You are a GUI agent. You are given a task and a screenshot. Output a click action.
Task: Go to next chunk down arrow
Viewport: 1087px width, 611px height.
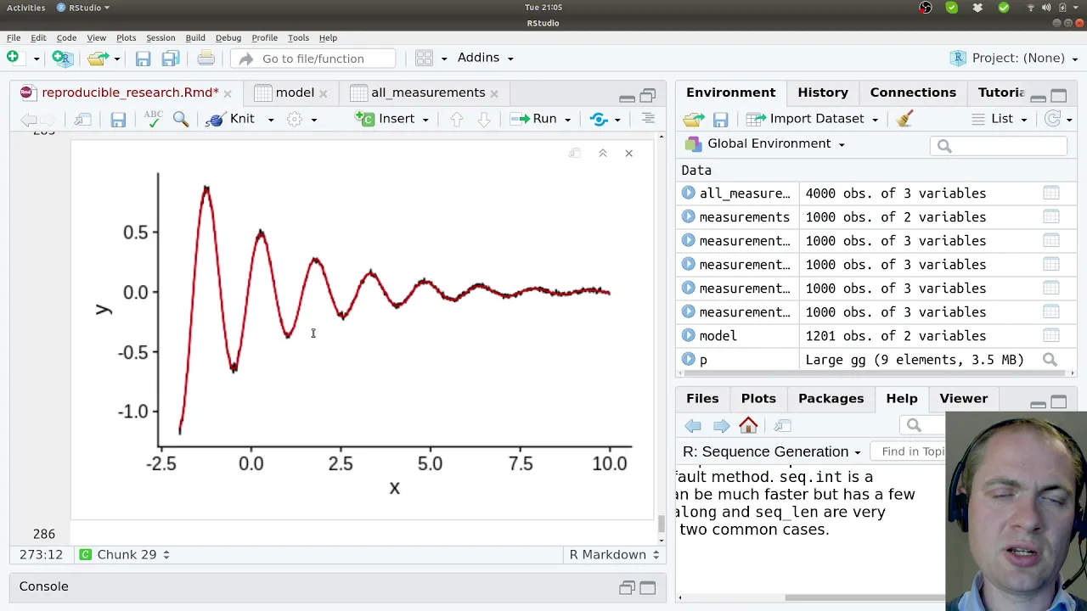click(x=483, y=119)
